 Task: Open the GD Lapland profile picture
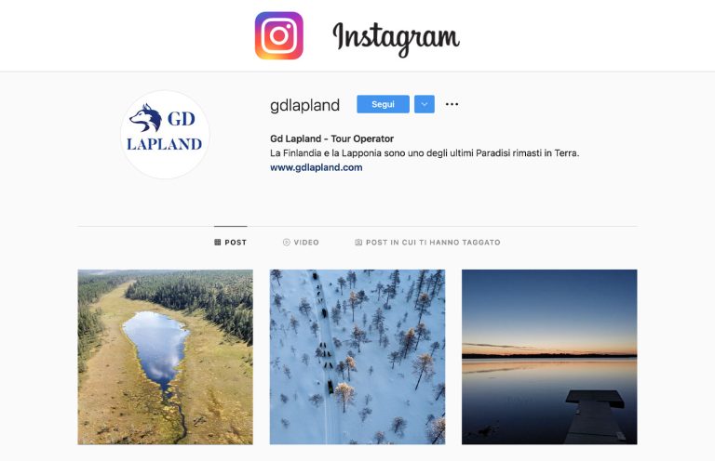[x=165, y=134]
